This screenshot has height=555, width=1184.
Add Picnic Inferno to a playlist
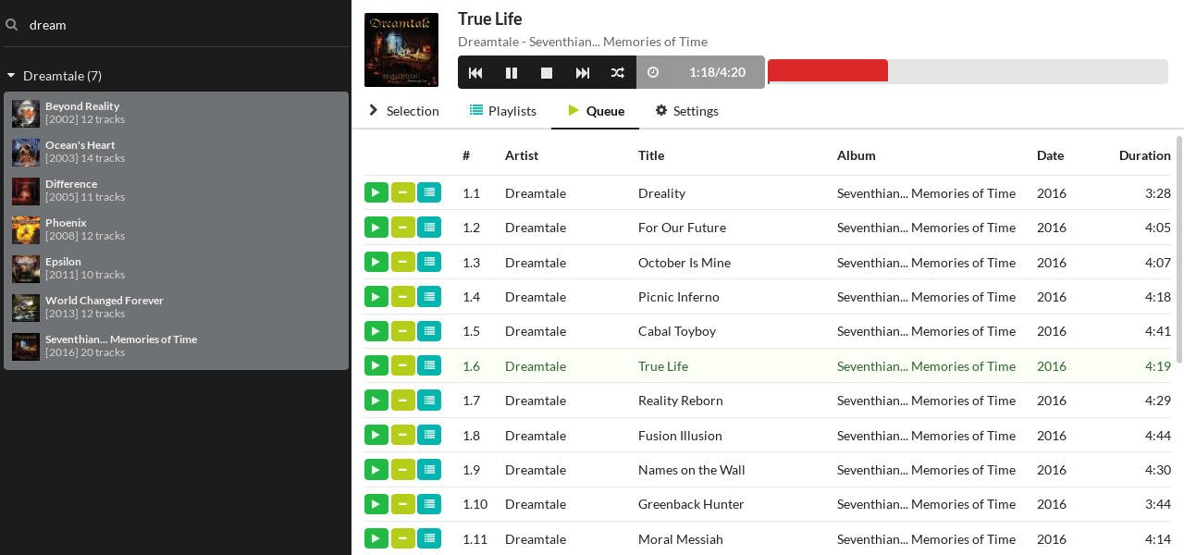429,296
